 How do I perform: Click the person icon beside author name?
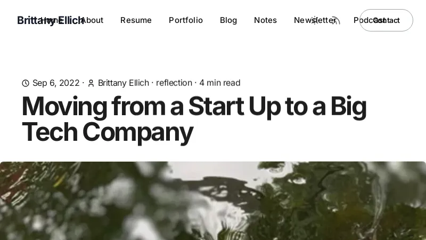[91, 83]
